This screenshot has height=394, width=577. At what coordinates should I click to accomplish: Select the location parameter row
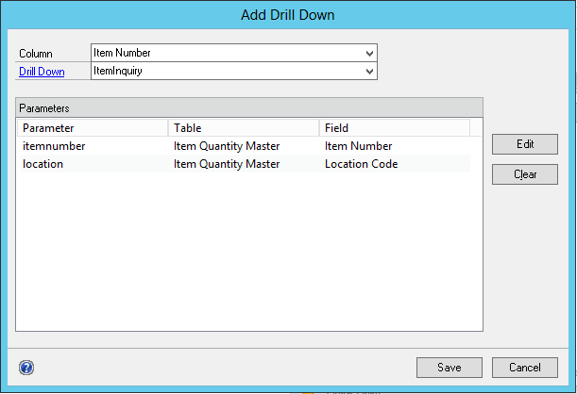(x=244, y=164)
